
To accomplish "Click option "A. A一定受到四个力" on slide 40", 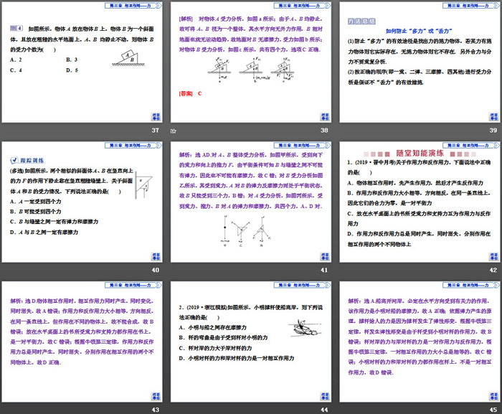I will tap(36, 202).
